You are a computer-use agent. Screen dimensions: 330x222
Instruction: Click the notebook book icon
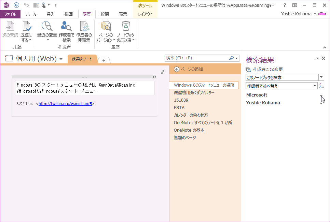(9, 58)
